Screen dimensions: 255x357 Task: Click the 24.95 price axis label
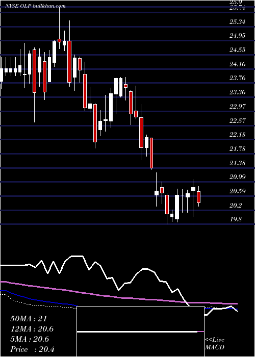[238, 36]
